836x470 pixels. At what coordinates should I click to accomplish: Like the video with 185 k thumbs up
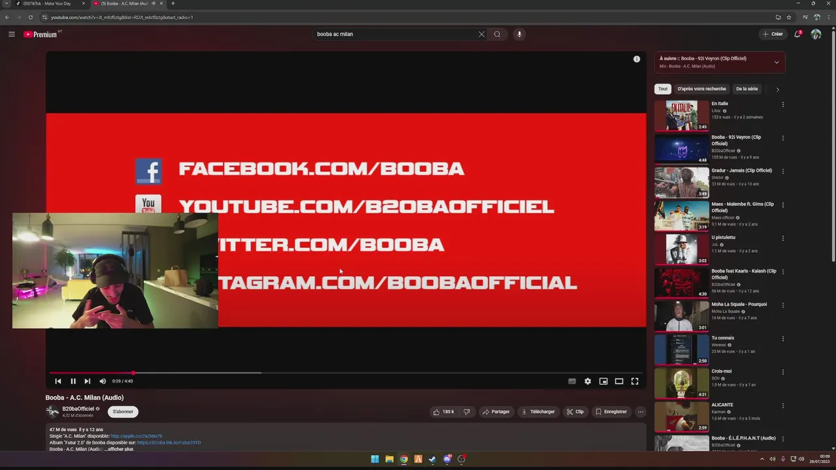[x=443, y=412]
